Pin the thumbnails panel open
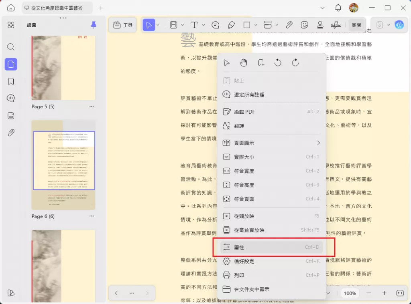Image resolution: width=411 pixels, height=304 pixels. [x=93, y=24]
